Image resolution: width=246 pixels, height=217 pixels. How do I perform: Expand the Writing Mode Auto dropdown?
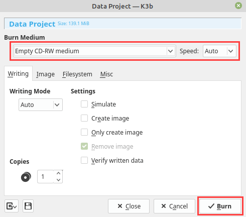tap(41, 104)
